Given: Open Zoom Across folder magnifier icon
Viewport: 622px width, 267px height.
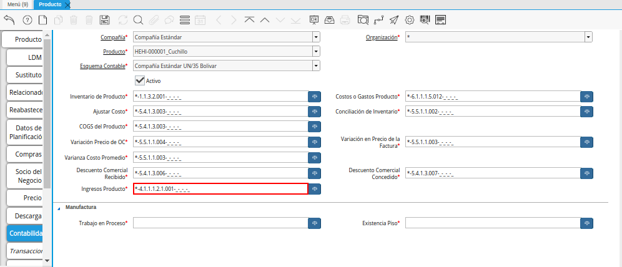Looking at the screenshot, I should [363, 20].
